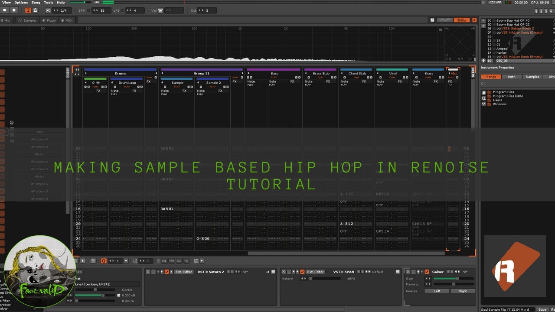Click the MIDI MAP button
The height and width of the screenshot is (312, 555).
pyautogui.click(x=495, y=2)
